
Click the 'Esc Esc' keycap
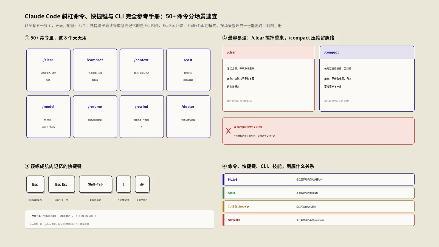pyautogui.click(x=61, y=184)
